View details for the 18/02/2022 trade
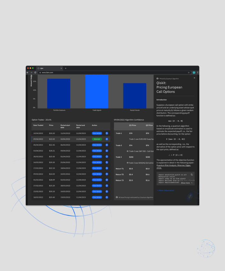The height and width of the screenshot is (271, 225). [97, 197]
